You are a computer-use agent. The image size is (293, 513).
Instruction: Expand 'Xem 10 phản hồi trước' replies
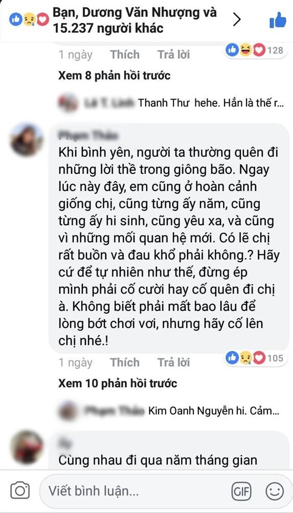(x=118, y=383)
